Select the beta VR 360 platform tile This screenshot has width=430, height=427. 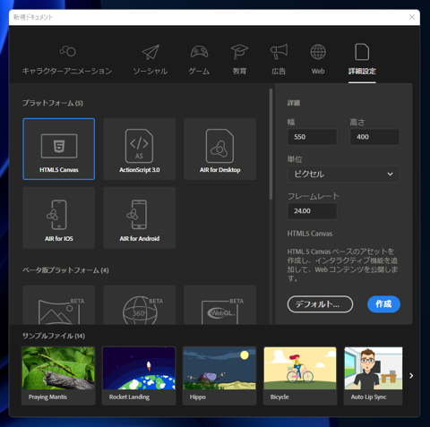click(140, 305)
